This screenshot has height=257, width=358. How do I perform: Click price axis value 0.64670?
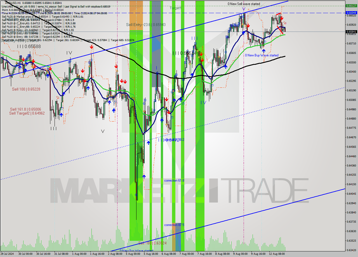point(351,137)
